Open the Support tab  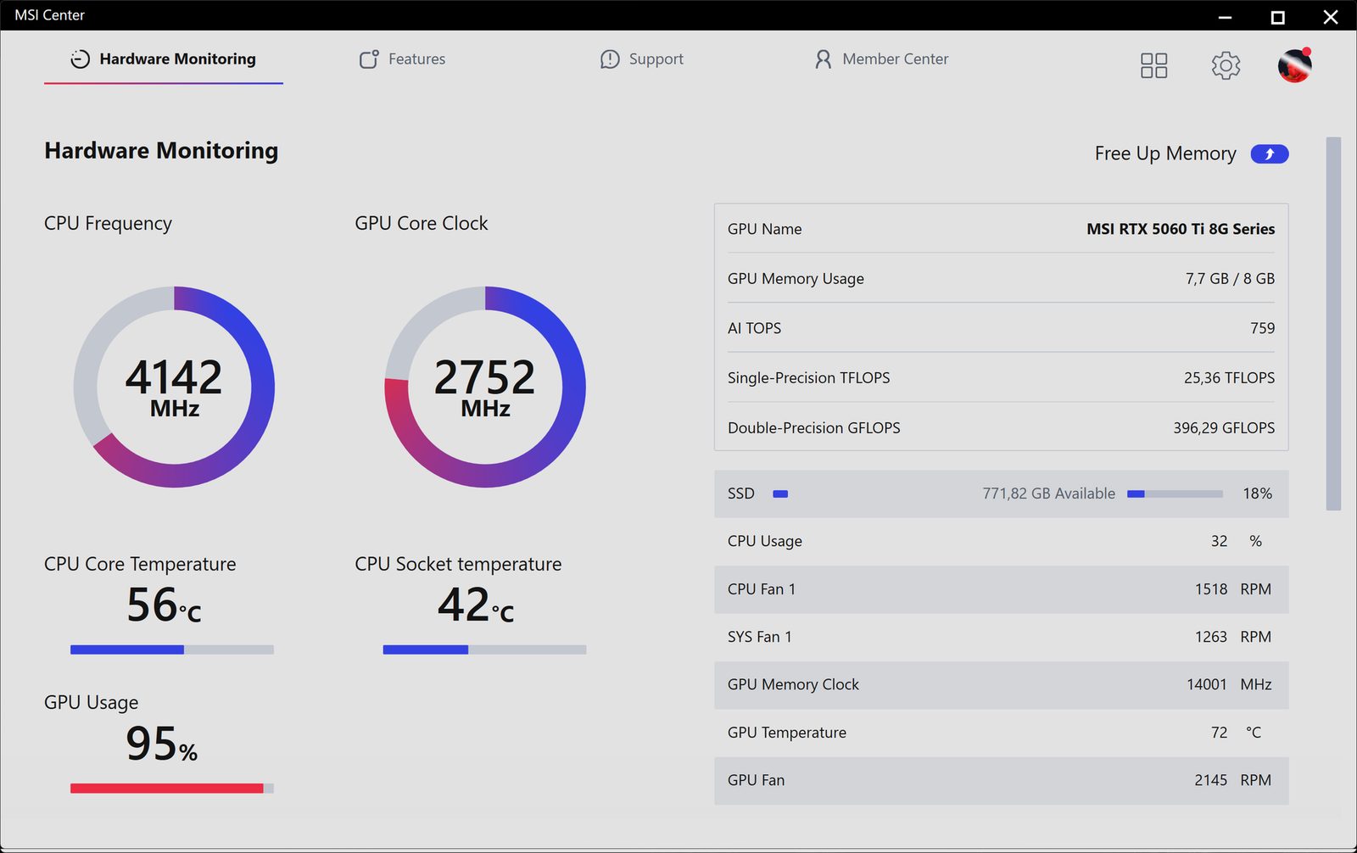pos(641,59)
